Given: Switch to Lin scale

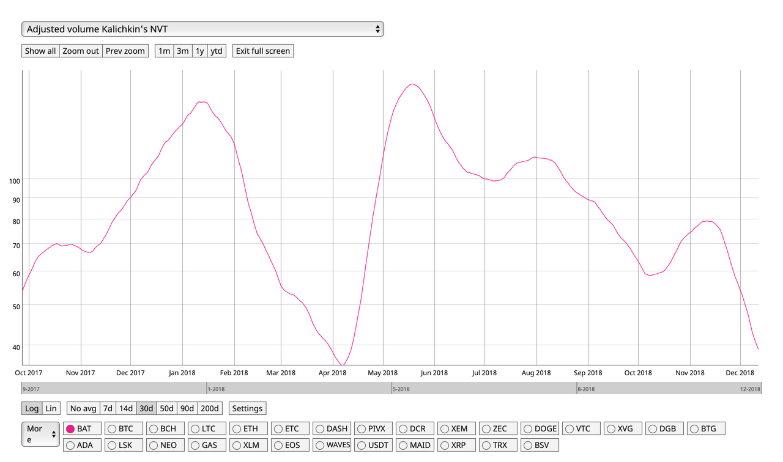Looking at the screenshot, I should [51, 408].
